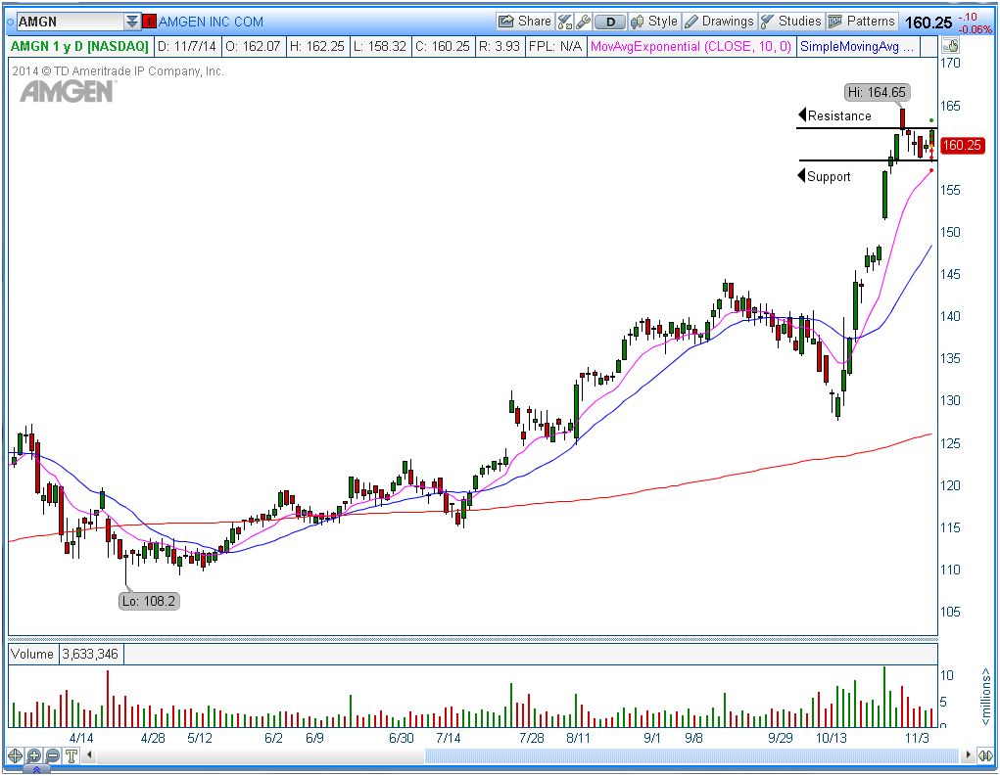Open the Style menu
The height and width of the screenshot is (776, 1000).
click(653, 22)
